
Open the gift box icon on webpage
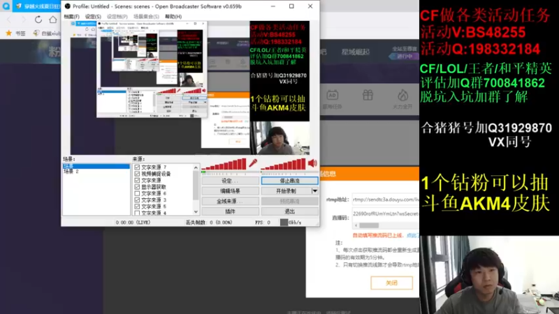[368, 96]
